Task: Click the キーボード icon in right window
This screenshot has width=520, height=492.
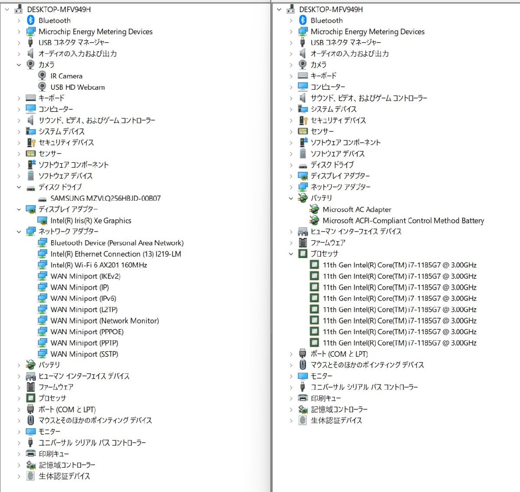Action: pos(302,76)
